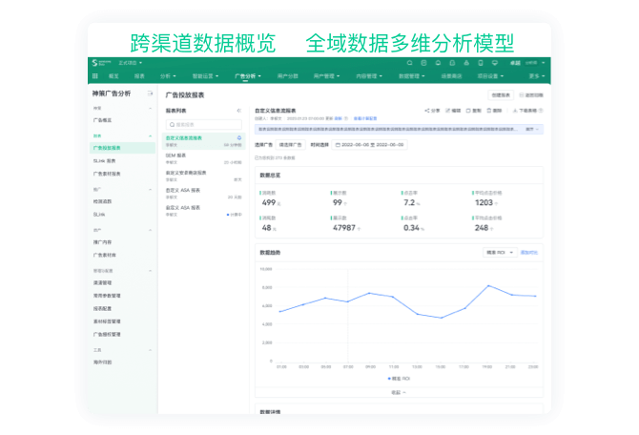Click the button right of 创建报表
The width and height of the screenshot is (639, 435).
531,95
